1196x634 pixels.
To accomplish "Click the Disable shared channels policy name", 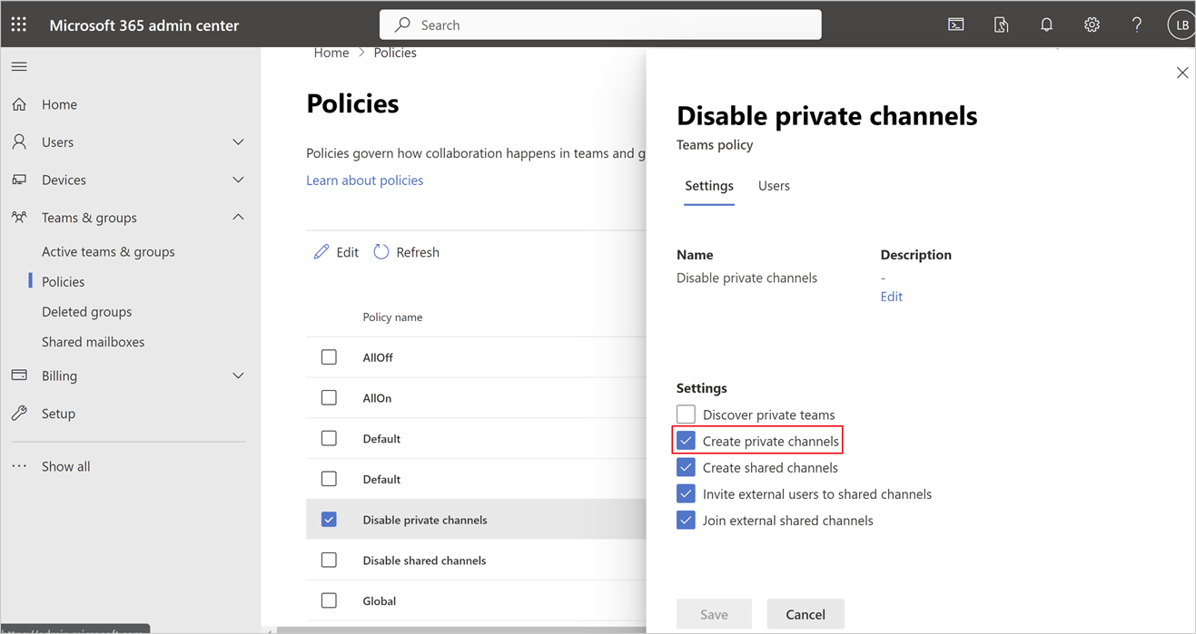I will [424, 560].
